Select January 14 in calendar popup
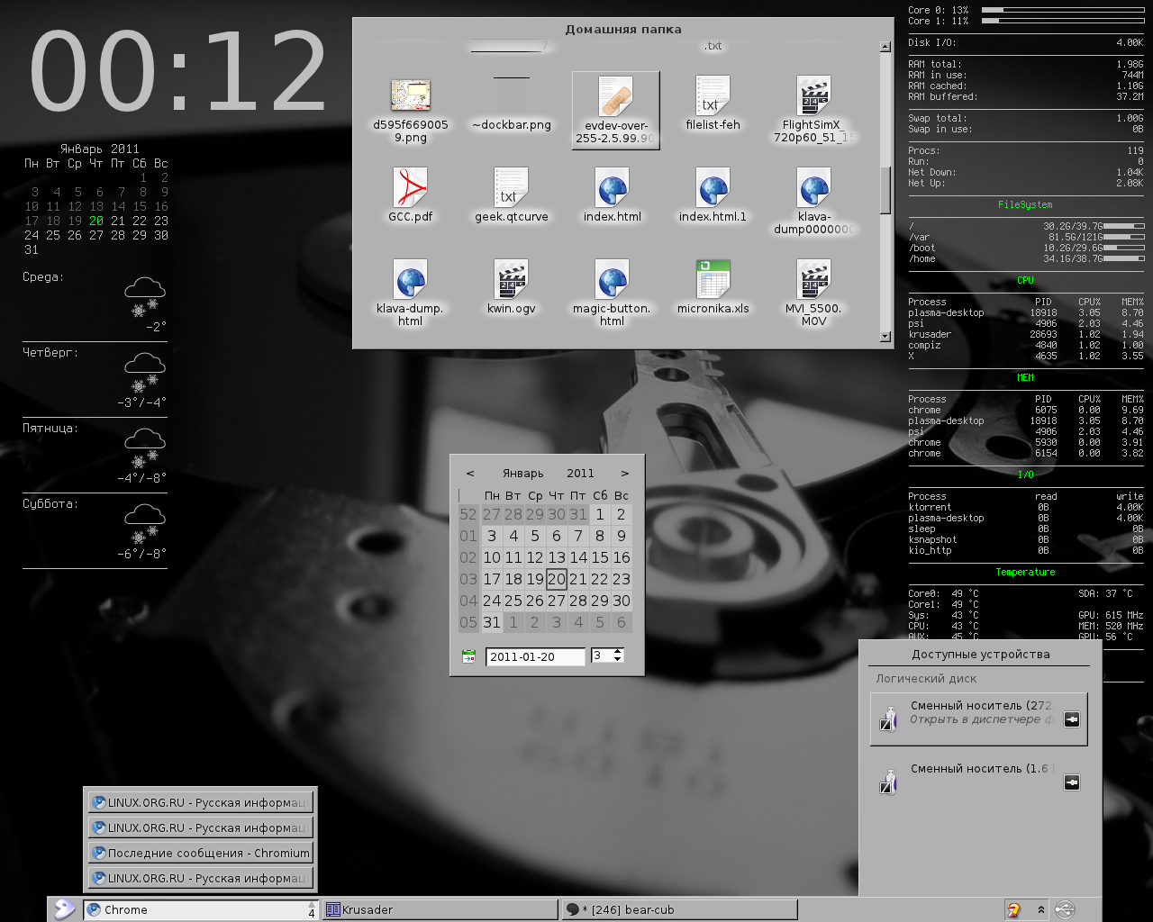The height and width of the screenshot is (922, 1153). coord(578,558)
